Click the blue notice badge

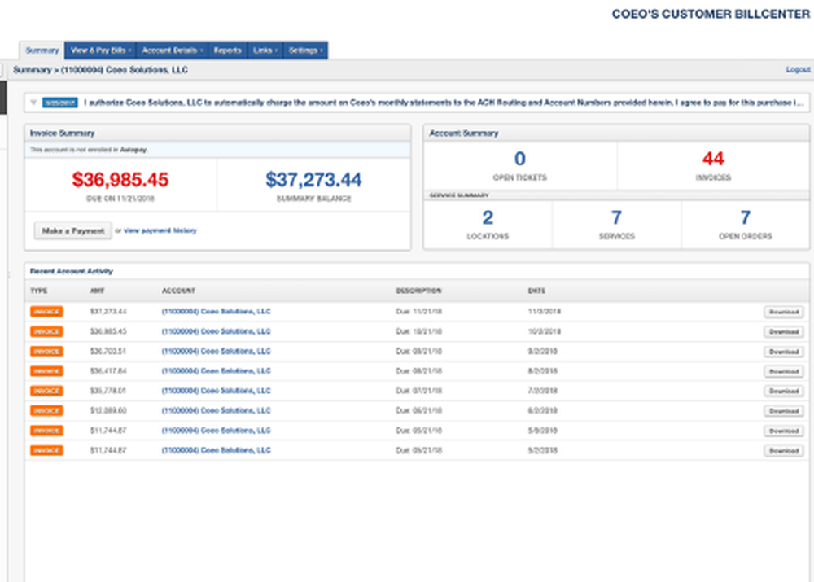point(59,103)
